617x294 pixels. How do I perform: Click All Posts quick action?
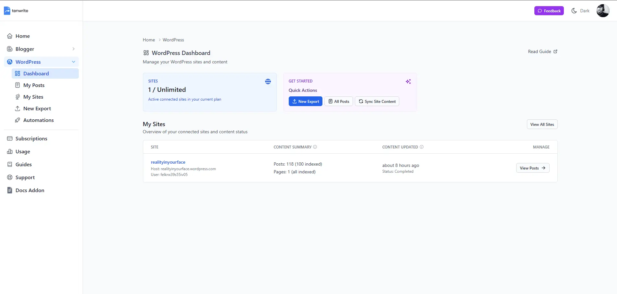tap(339, 101)
